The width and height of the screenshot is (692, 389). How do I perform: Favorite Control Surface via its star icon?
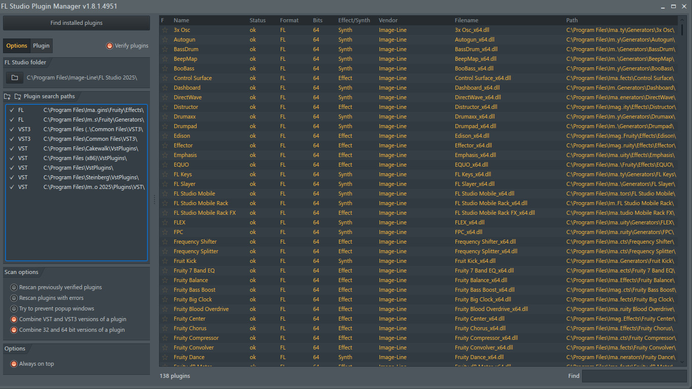pos(165,78)
